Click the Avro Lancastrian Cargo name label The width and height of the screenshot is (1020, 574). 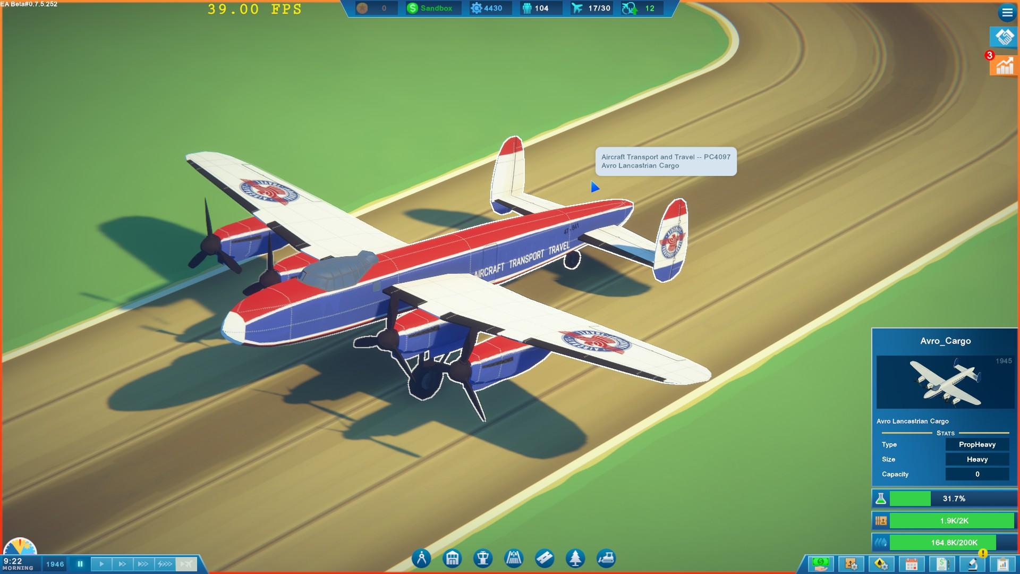(913, 421)
